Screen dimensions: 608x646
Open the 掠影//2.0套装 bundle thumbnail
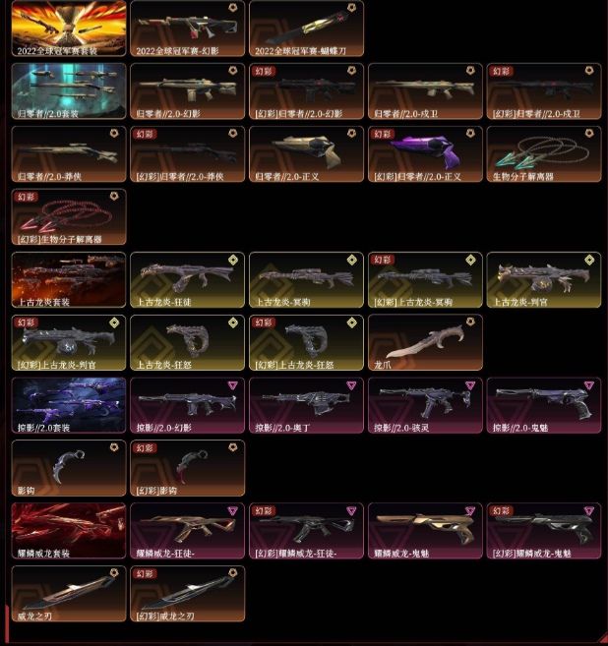[x=69, y=405]
